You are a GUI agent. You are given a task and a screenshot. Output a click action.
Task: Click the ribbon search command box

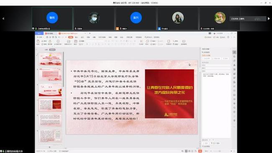tap(152, 37)
